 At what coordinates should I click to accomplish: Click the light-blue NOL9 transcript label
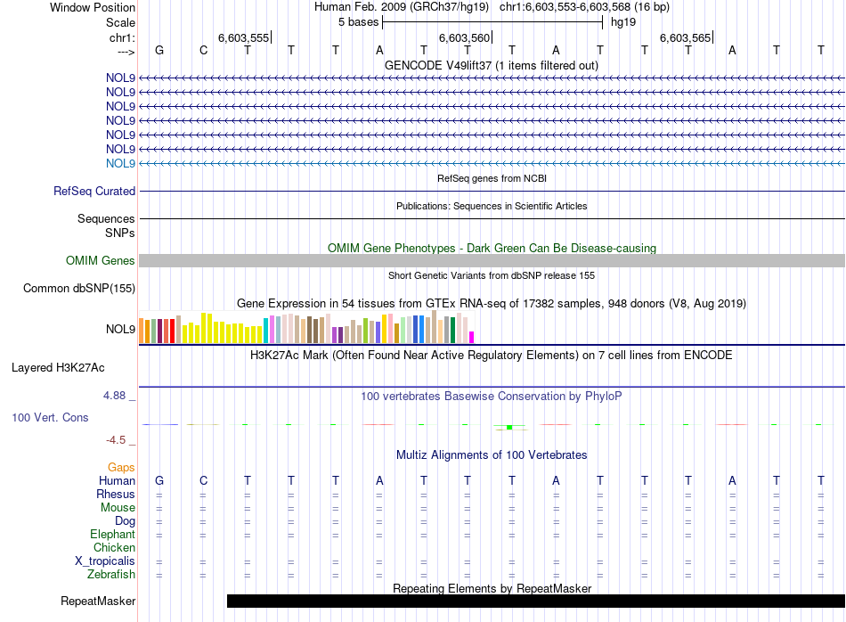point(120,164)
